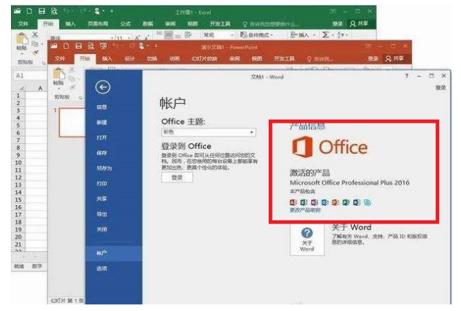
Task: Toggle touch/mouse mode in Excel's title bar
Action: [x=97, y=11]
